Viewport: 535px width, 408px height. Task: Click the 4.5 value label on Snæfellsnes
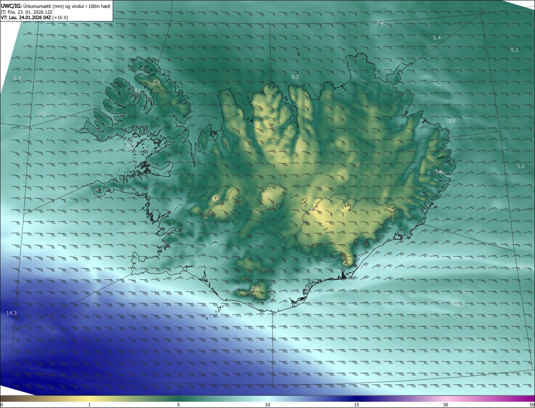99,190
